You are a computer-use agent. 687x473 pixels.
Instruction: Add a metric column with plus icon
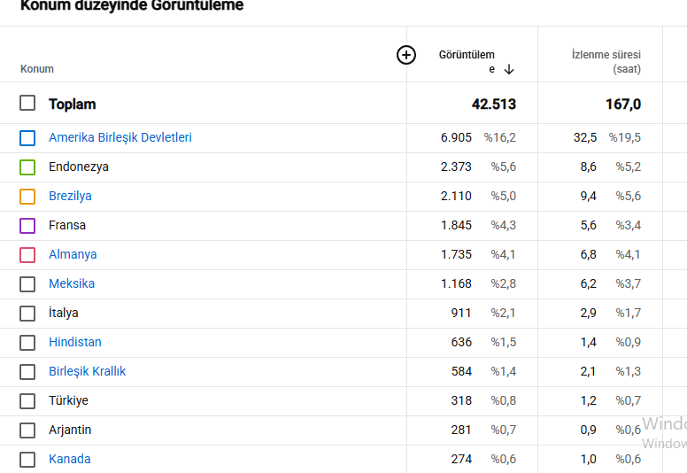[x=406, y=55]
